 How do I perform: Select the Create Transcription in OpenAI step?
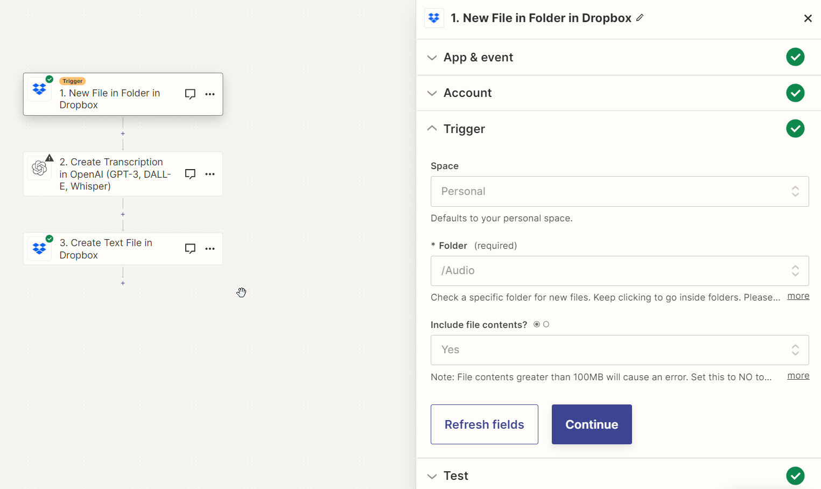click(x=123, y=174)
